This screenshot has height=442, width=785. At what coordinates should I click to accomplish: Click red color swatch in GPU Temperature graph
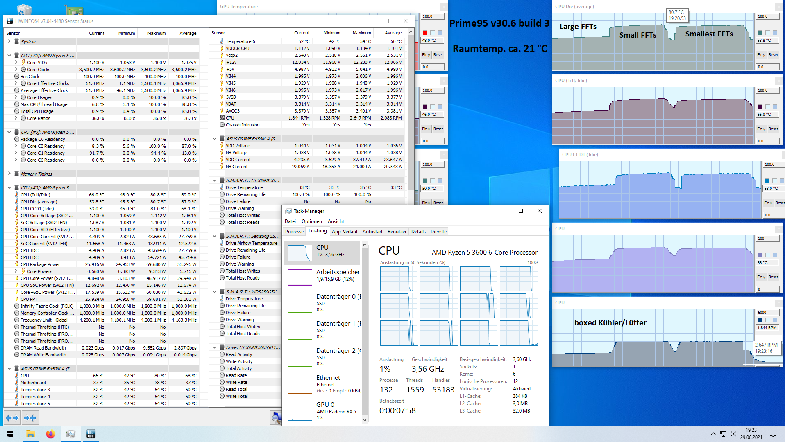pyautogui.click(x=425, y=33)
